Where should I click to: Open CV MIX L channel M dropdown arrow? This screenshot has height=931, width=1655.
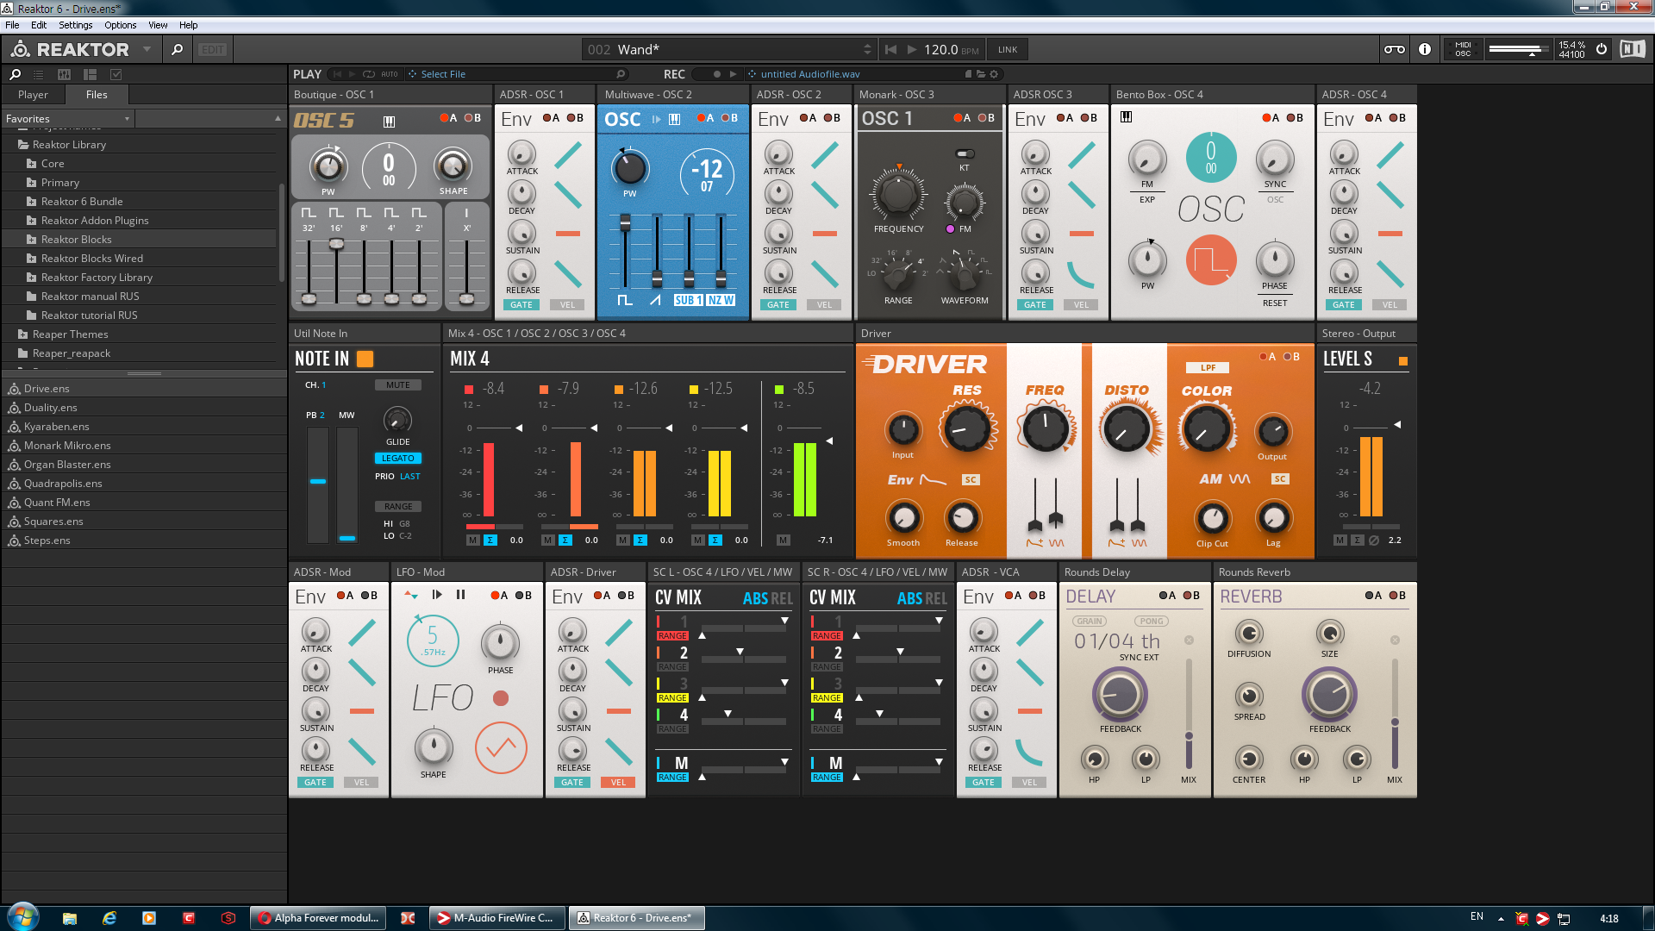point(784,762)
